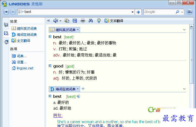Viewport: 196px width, 127px height.
Task: Run web search with magnifier icon
Action: pyautogui.click(x=177, y=12)
